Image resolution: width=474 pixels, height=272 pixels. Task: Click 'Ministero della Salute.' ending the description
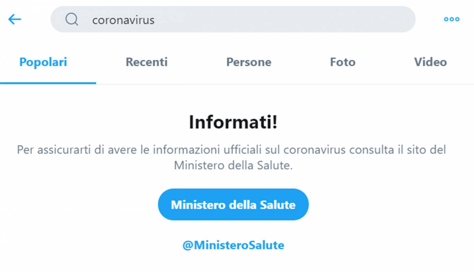(233, 166)
